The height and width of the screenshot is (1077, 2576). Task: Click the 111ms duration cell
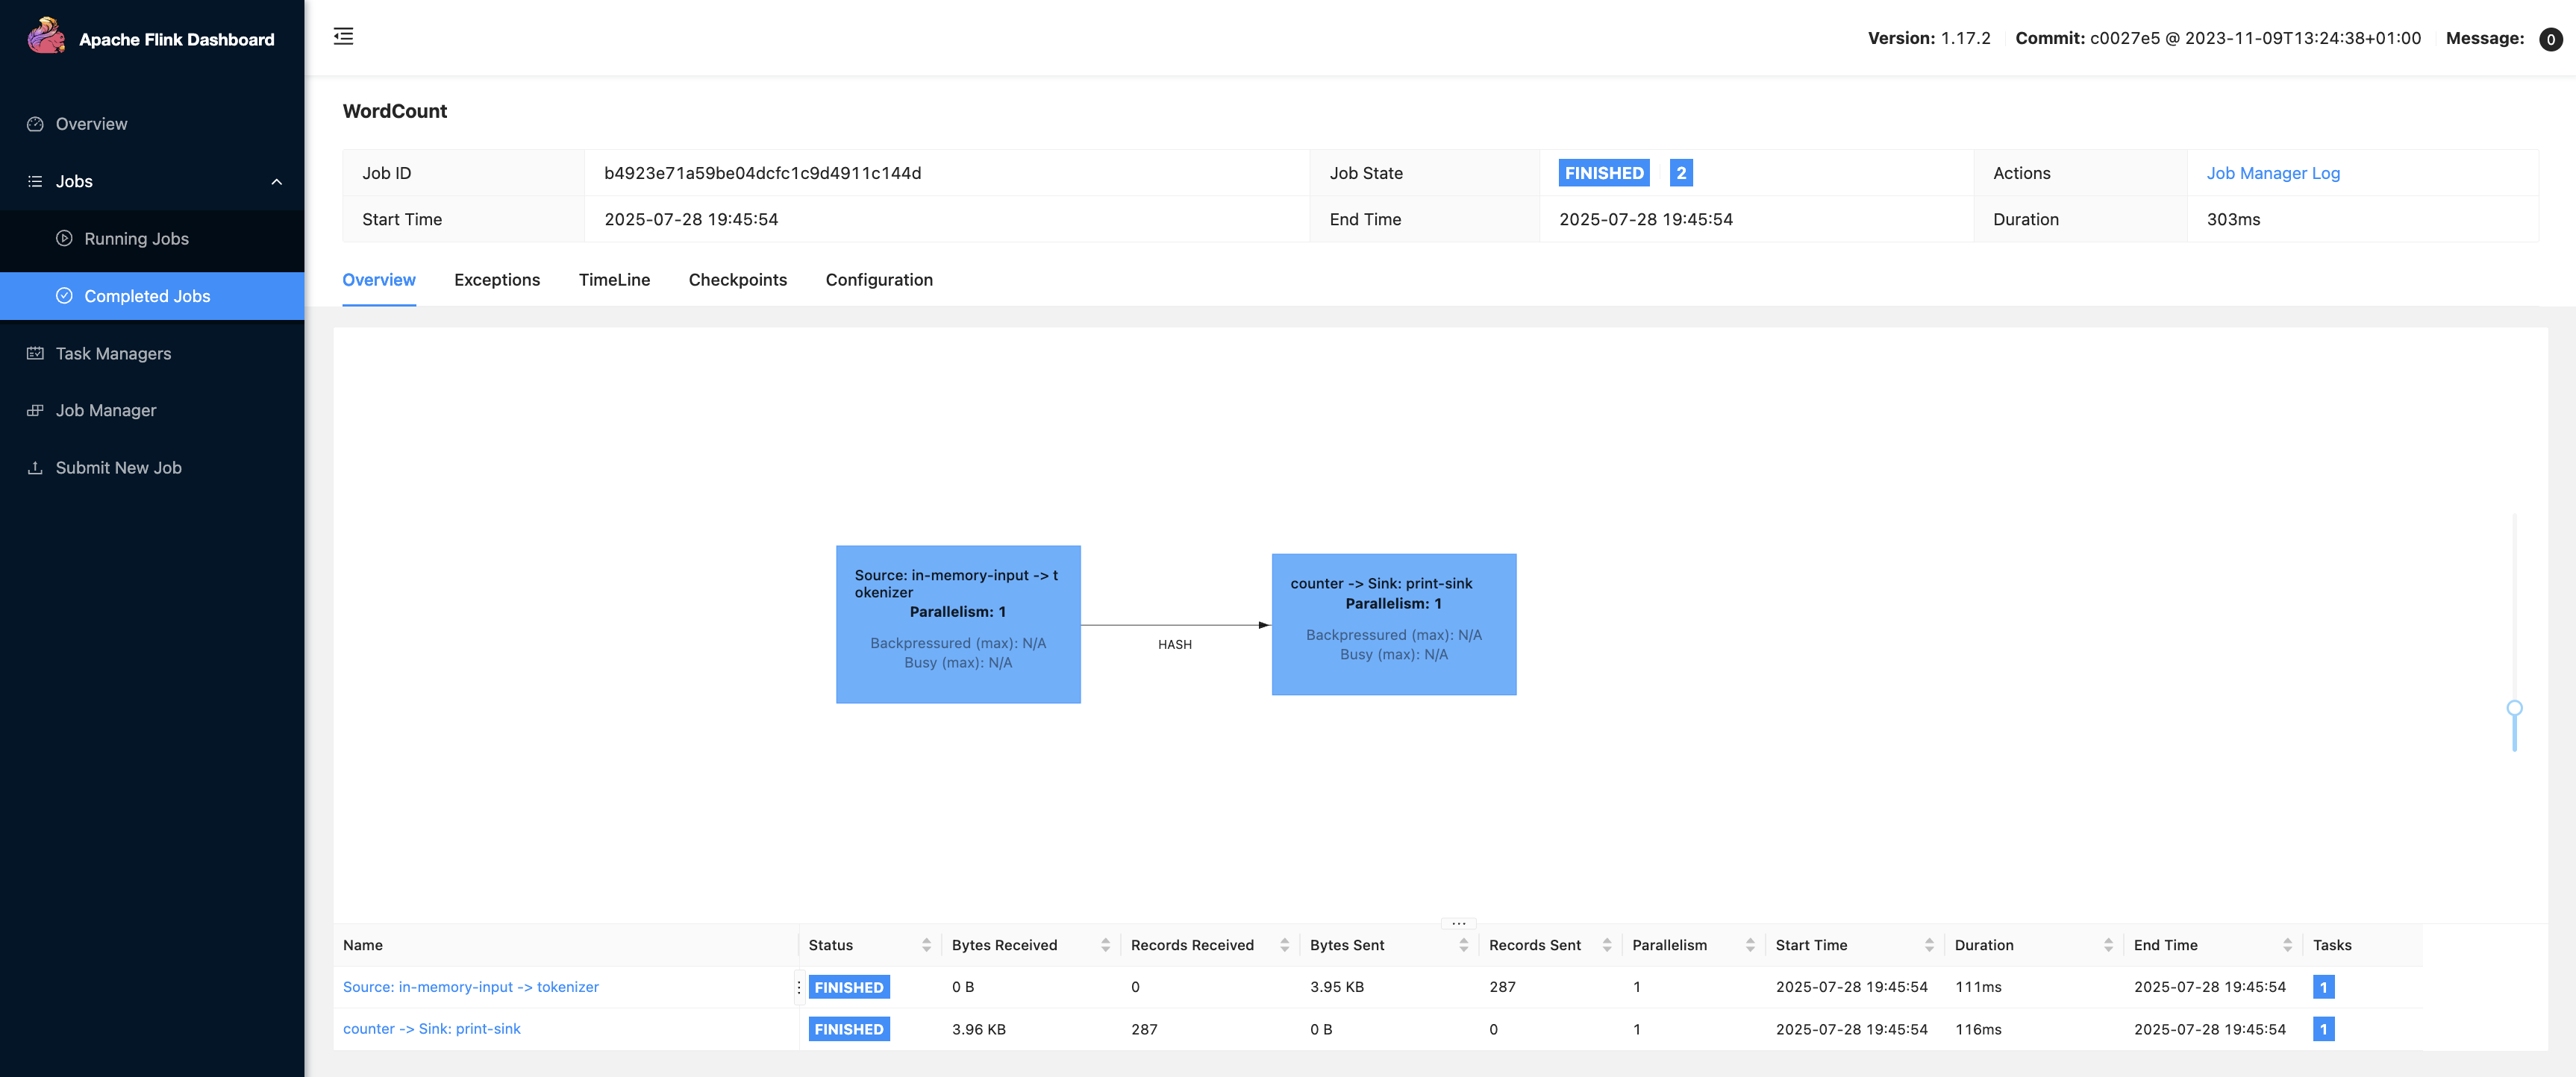[x=1978, y=987]
